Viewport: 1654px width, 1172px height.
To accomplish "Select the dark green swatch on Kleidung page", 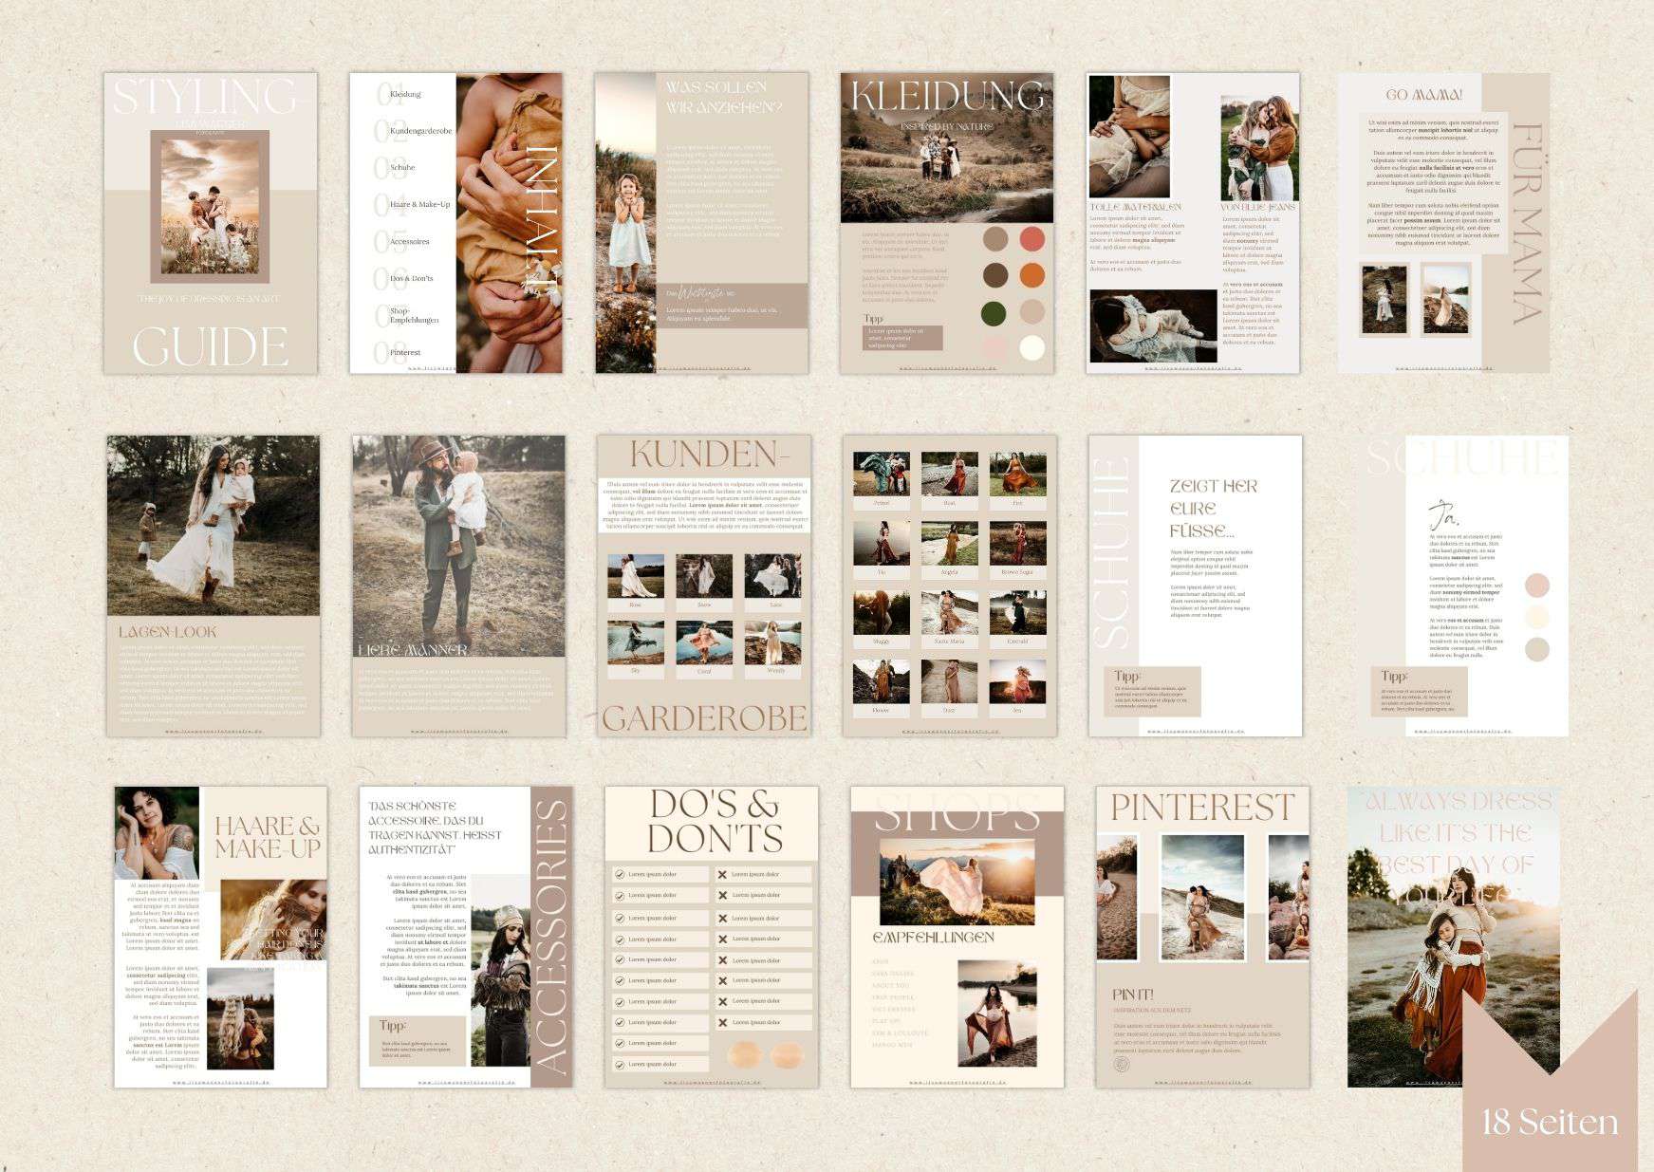I will 994,312.
